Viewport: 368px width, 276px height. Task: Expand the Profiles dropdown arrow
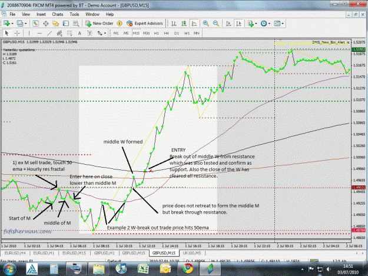(x=25, y=24)
